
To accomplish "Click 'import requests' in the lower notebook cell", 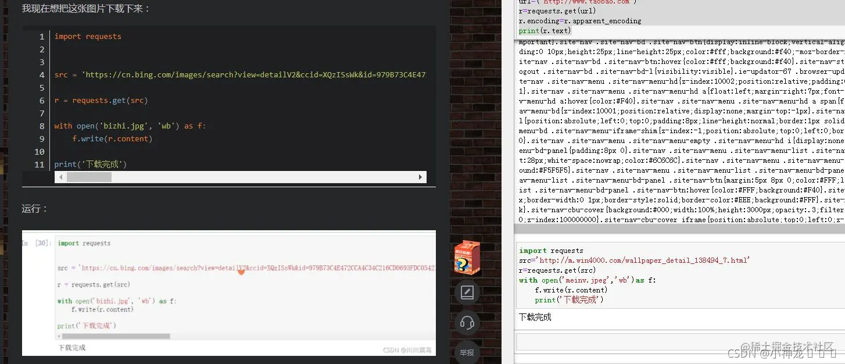I will (551, 251).
